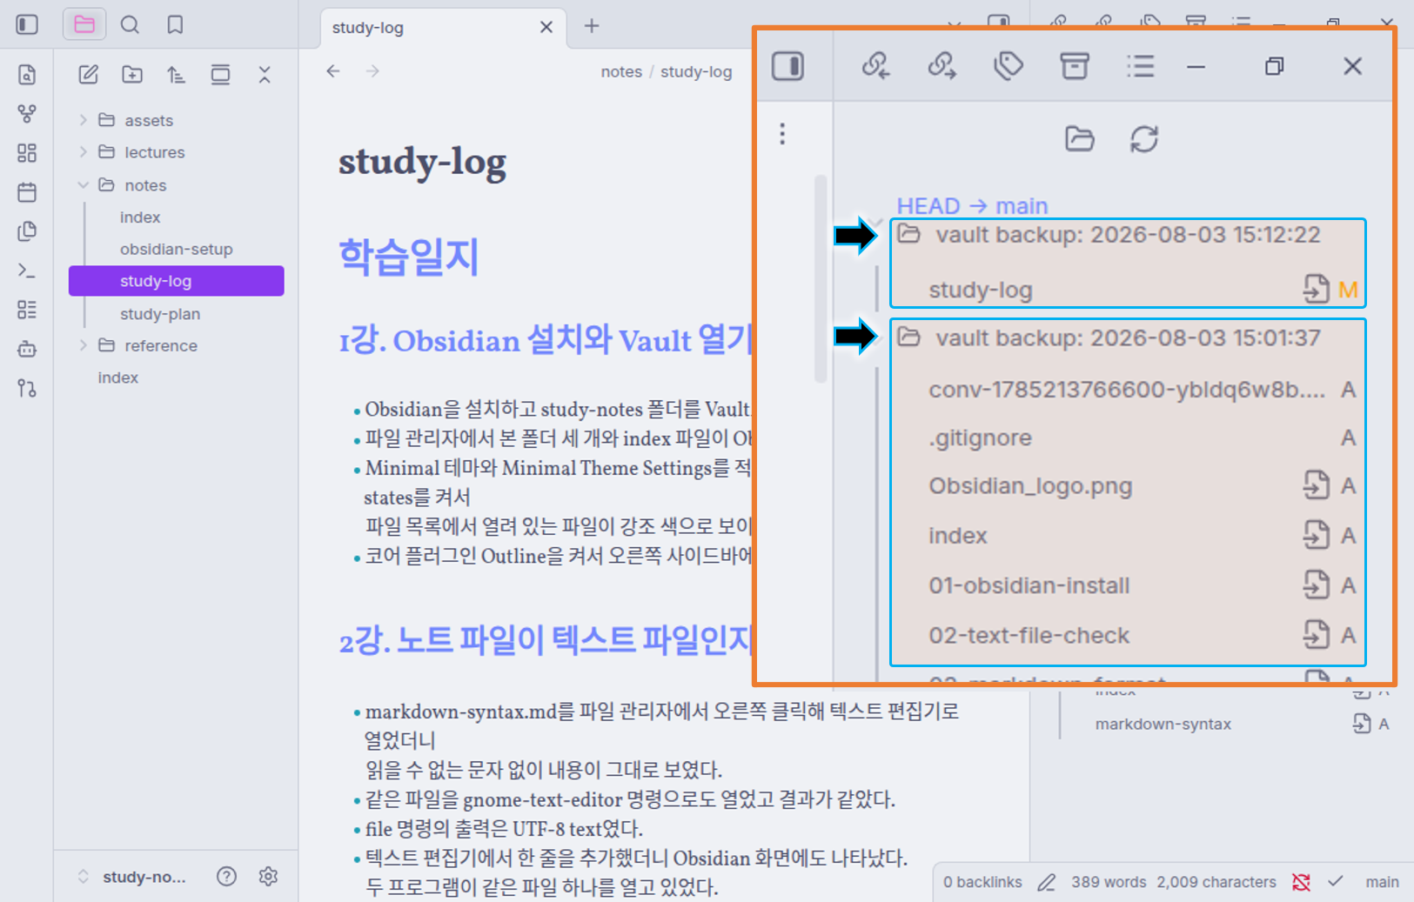
Task: Change the file explorer sort order
Action: coord(176,75)
